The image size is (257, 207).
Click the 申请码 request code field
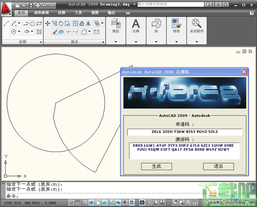coord(185,132)
